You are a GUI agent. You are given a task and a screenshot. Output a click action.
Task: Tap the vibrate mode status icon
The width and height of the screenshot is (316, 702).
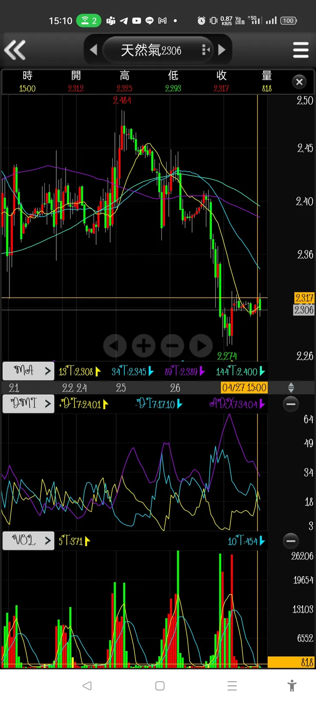click(x=214, y=20)
